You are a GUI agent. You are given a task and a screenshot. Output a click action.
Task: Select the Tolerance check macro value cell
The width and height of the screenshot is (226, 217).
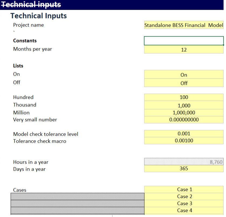184,141
